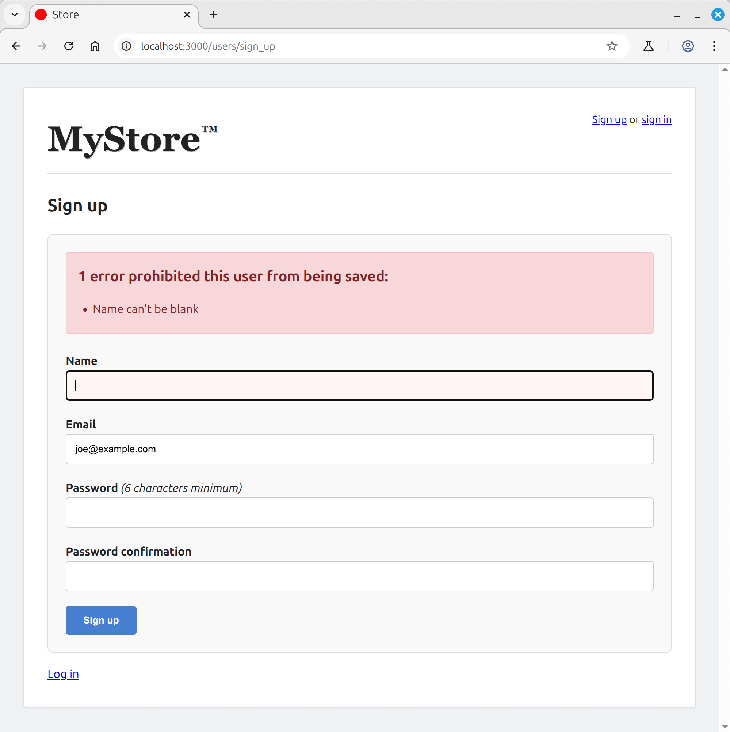Open a new browser tab
This screenshot has width=730, height=732.
213,15
